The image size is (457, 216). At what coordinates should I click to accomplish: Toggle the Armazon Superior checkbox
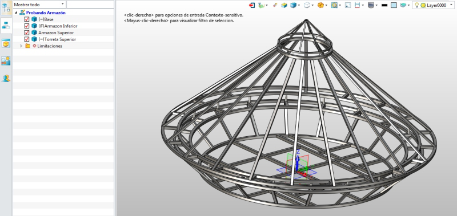click(x=27, y=32)
